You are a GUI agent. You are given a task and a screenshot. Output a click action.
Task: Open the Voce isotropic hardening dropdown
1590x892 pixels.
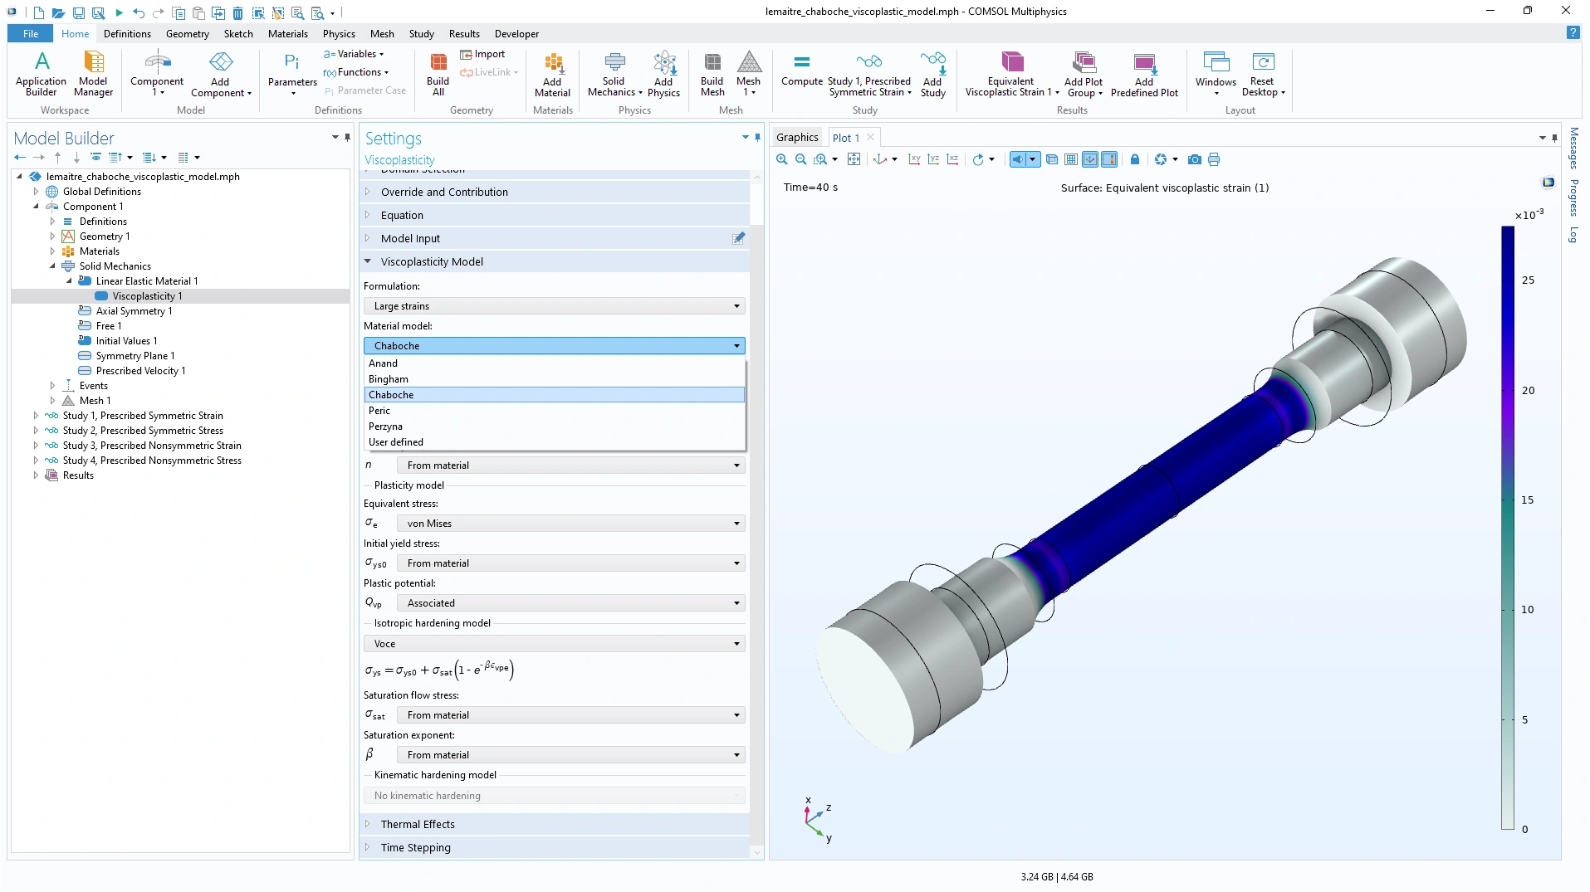click(x=554, y=644)
